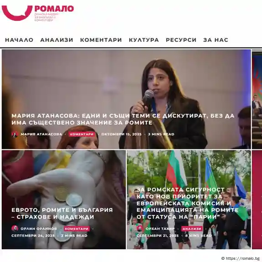The height and width of the screenshot is (262, 262).
Task: Click the partially visible slide thumbnail at right
Action: tap(257, 99)
